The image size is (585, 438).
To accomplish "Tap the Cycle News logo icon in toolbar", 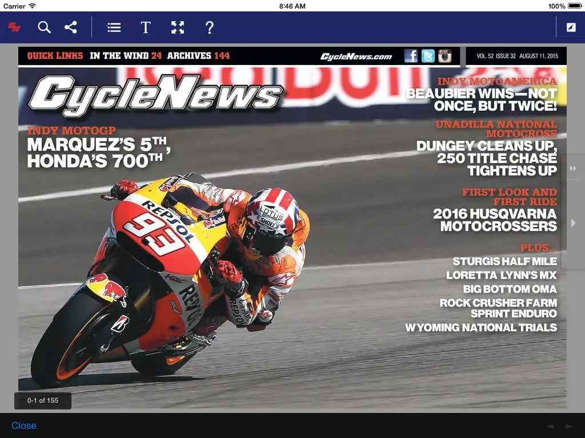I will [x=14, y=27].
